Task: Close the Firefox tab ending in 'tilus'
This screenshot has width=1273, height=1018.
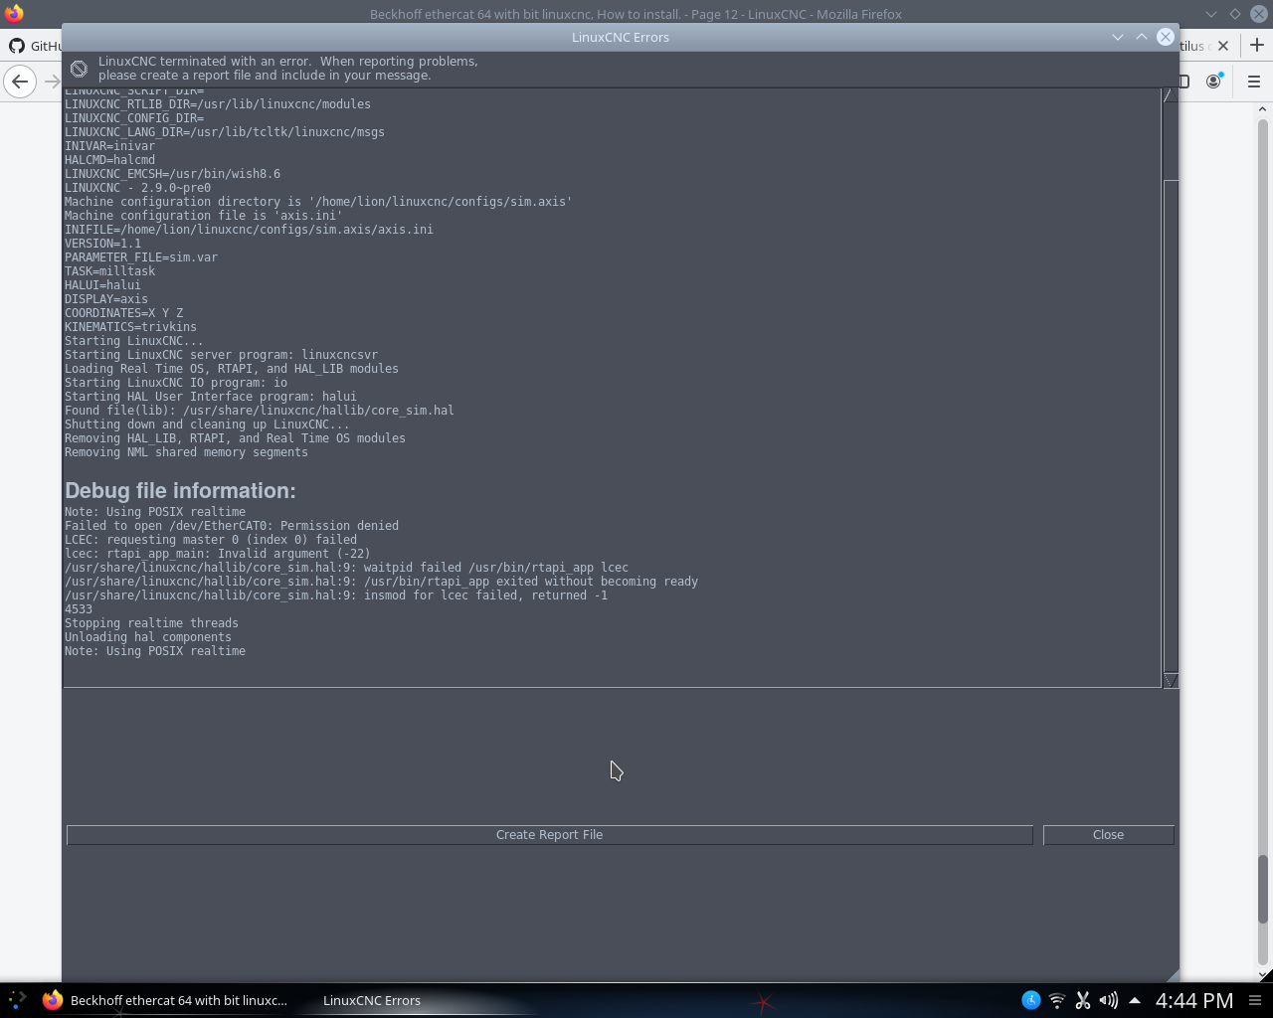Action: (x=1223, y=46)
